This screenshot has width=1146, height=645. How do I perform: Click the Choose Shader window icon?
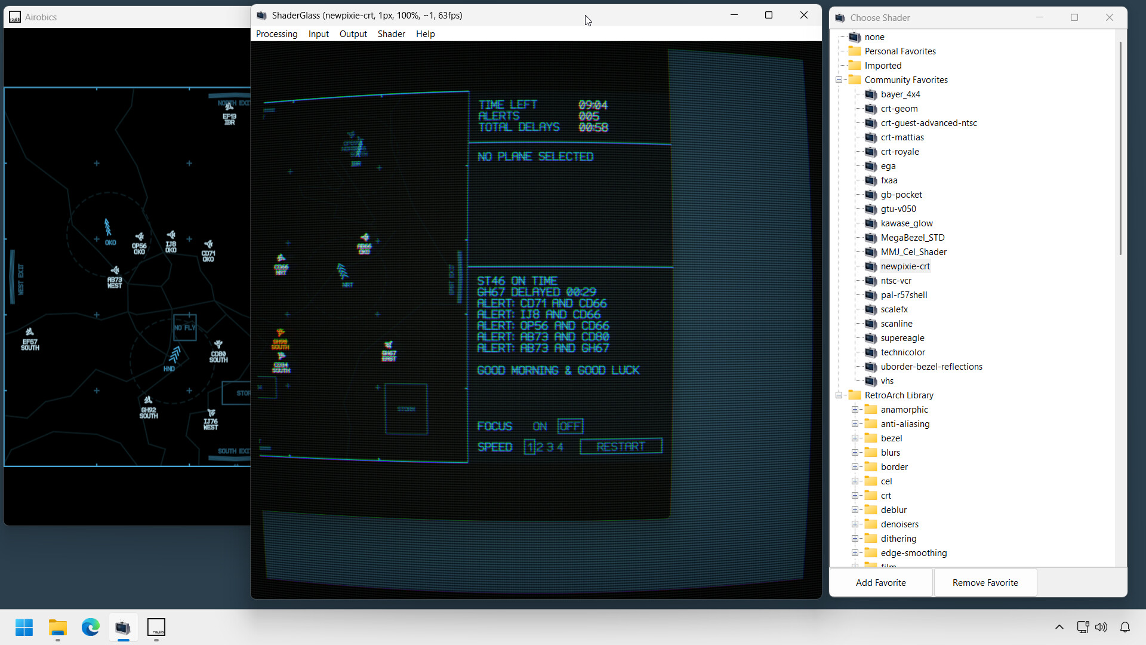pyautogui.click(x=840, y=17)
